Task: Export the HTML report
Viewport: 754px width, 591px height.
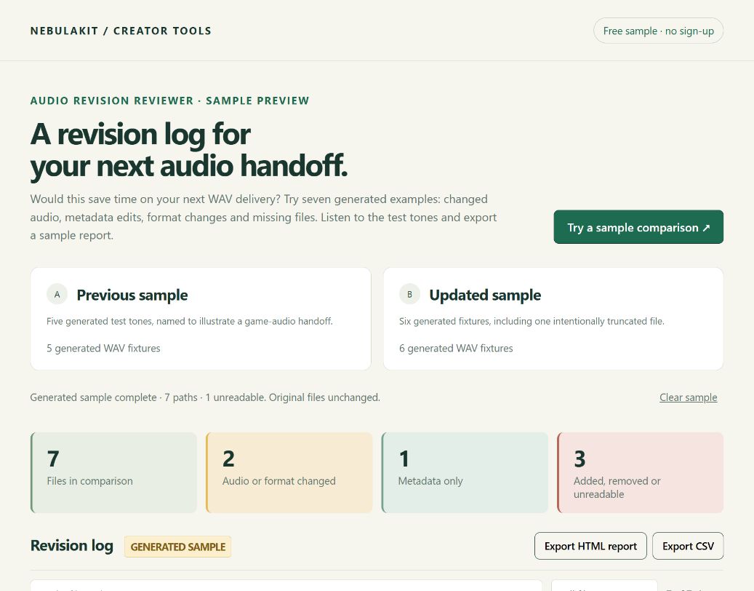Action: [590, 547]
